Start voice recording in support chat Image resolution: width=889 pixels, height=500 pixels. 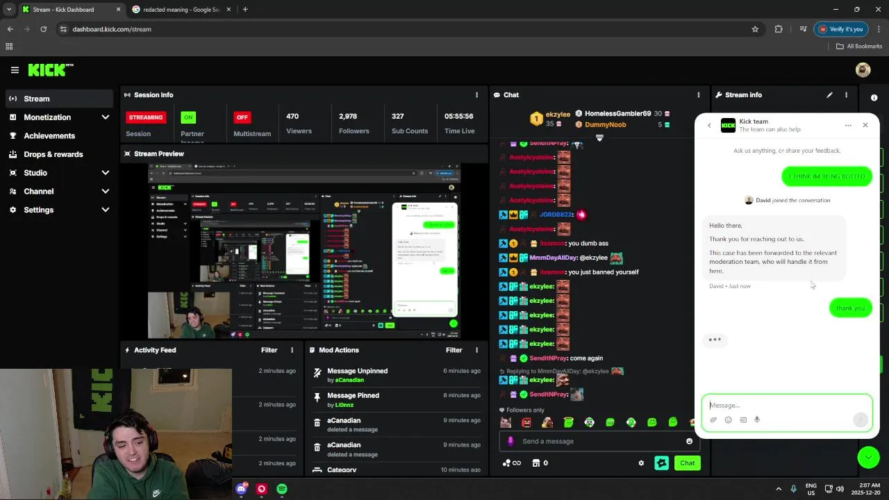click(x=757, y=419)
